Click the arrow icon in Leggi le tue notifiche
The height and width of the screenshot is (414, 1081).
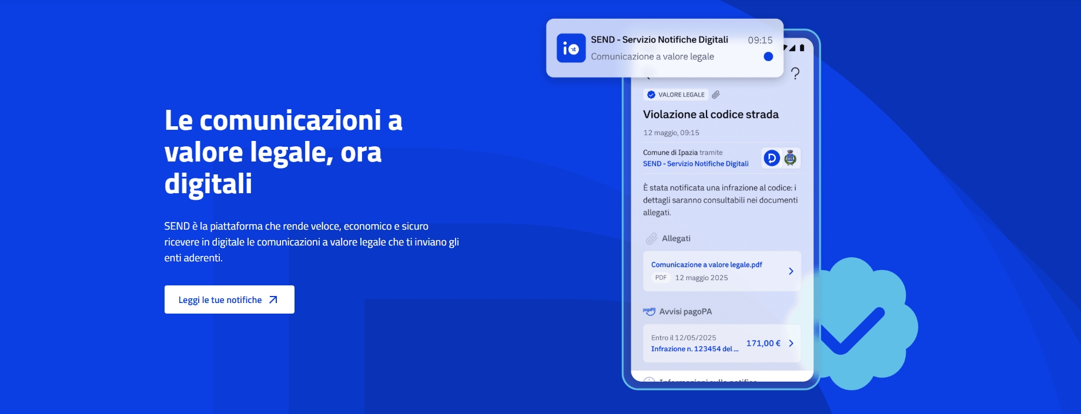273,299
